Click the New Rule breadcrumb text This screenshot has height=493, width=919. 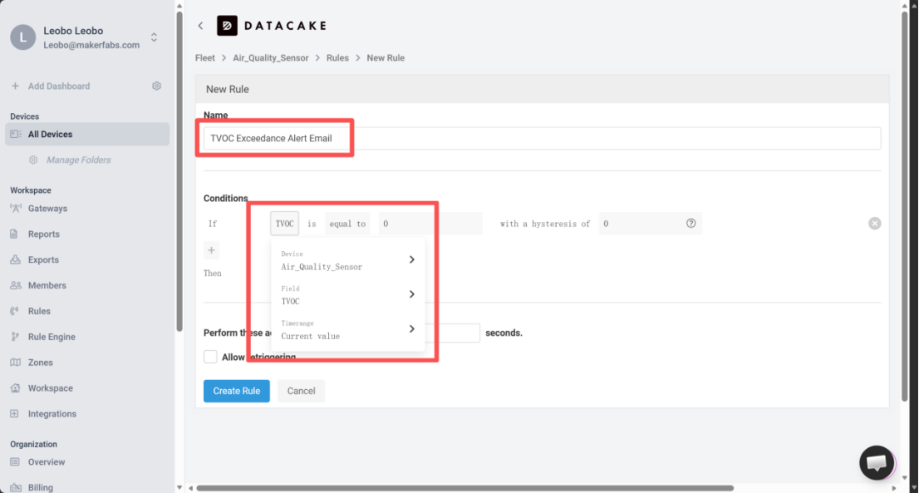click(x=386, y=58)
